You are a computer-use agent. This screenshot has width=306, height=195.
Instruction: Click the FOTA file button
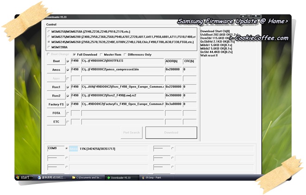[x=56, y=113]
